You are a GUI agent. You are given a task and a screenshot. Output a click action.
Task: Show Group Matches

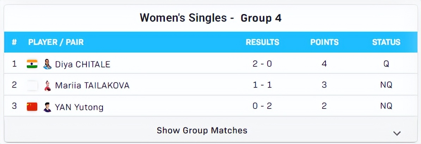click(202, 130)
